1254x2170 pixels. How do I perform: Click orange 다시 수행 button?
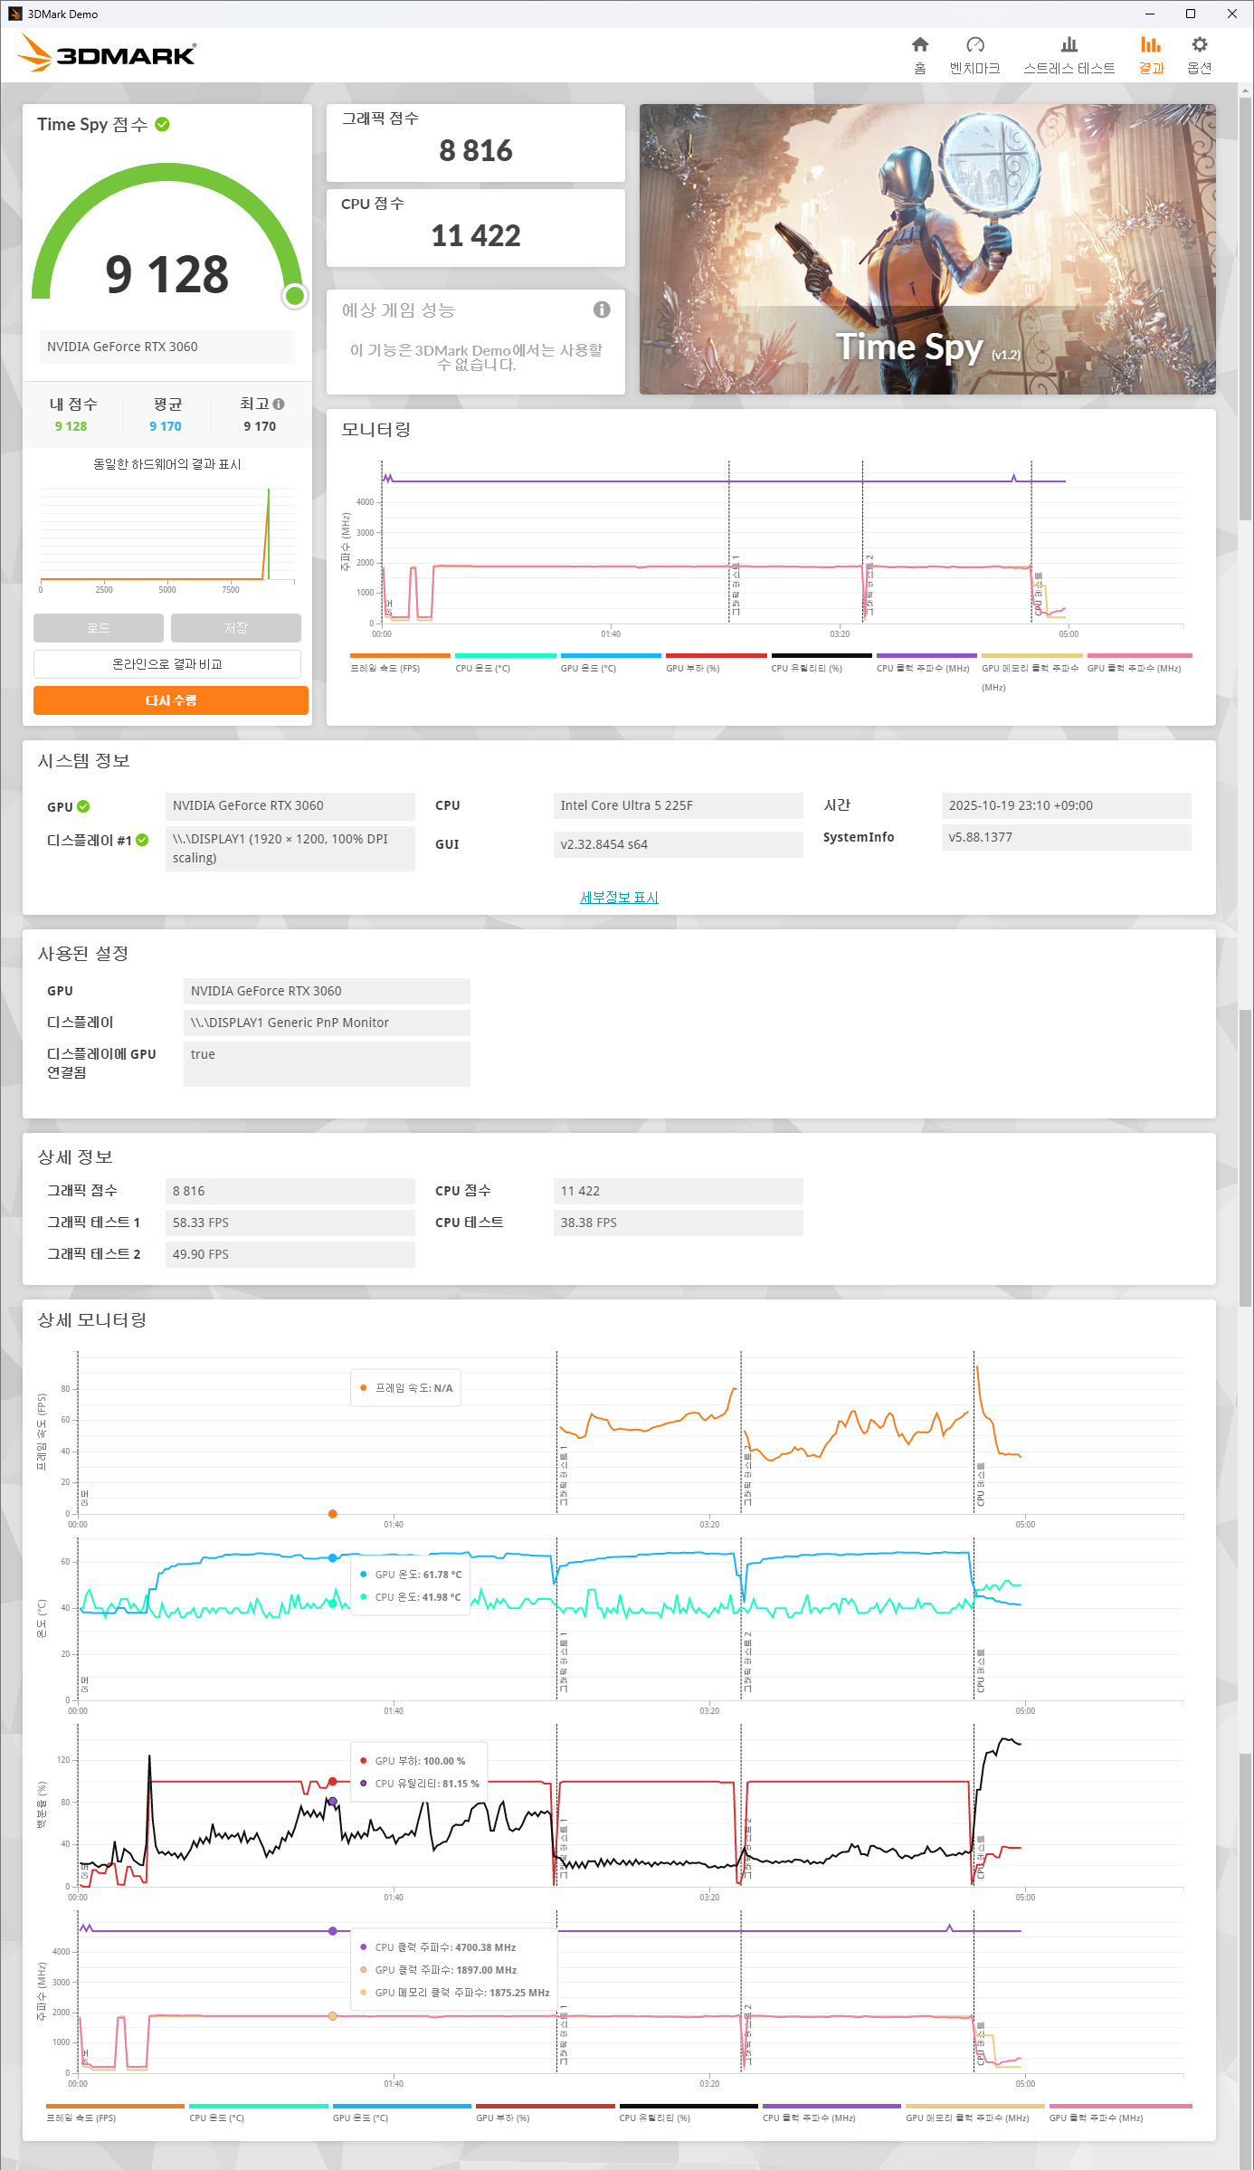[171, 700]
